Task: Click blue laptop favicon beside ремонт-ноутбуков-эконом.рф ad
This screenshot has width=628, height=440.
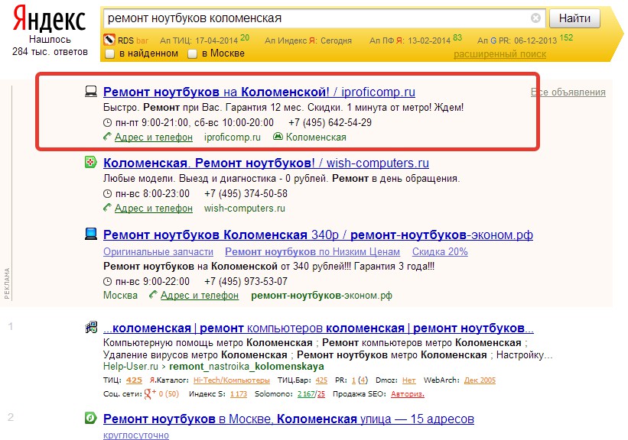Action: tap(91, 234)
